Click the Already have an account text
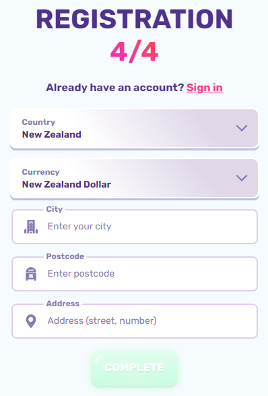This screenshot has width=268, height=396. click(115, 88)
